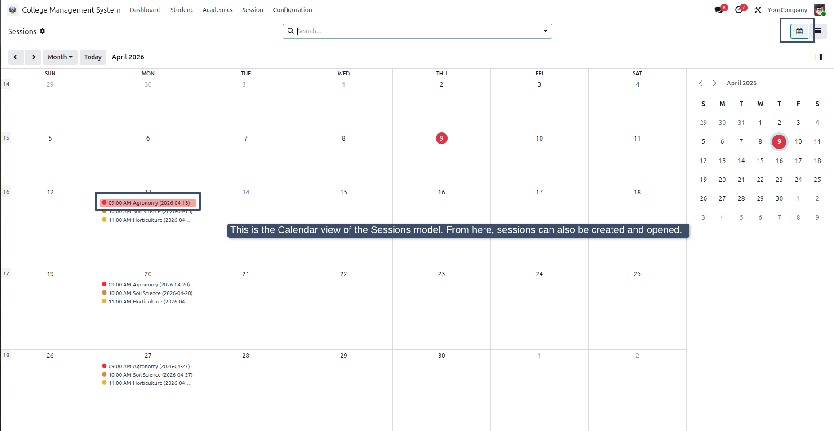Viewport: 834px width, 431px height.
Task: Click the Today button
Action: pos(93,57)
